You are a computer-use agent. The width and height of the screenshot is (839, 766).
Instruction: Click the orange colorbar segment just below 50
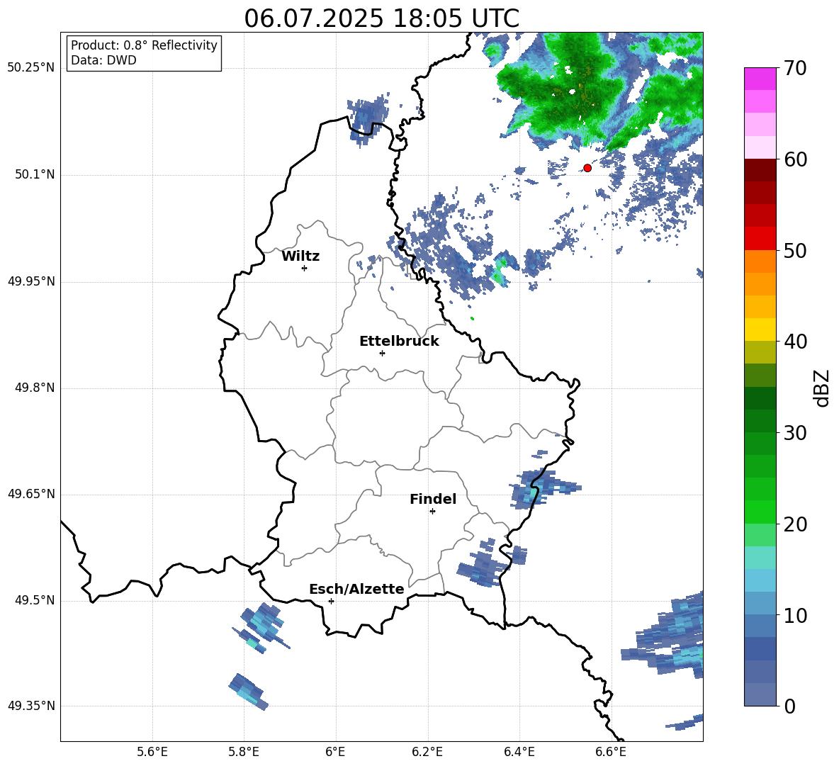(x=760, y=261)
